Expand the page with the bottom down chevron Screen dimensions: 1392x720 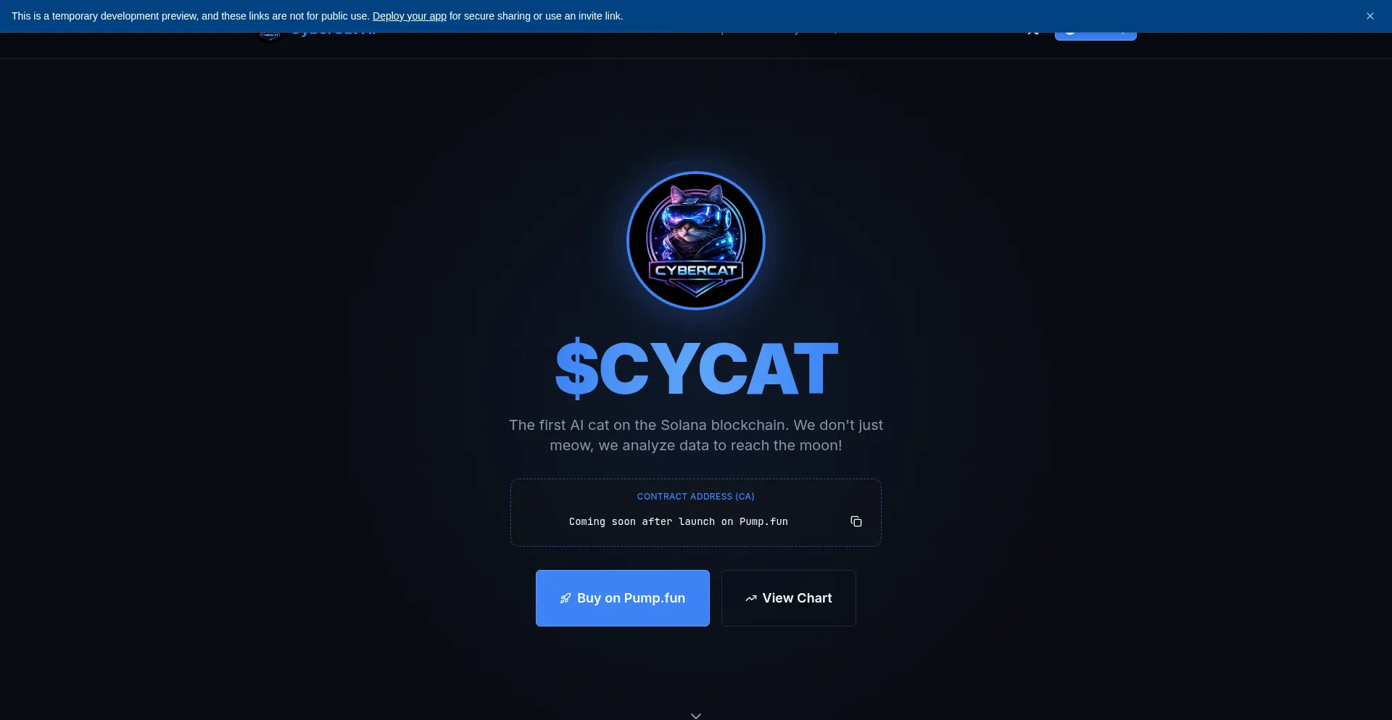coord(696,715)
